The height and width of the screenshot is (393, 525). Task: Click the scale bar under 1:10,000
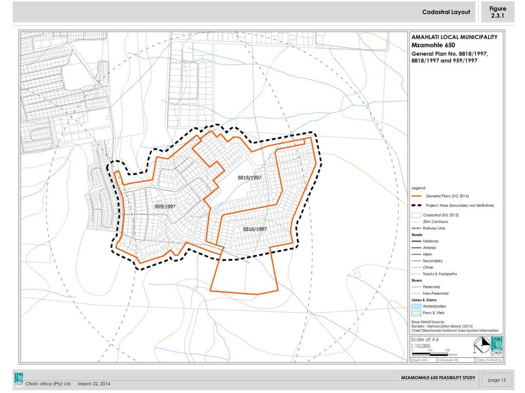(x=430, y=354)
